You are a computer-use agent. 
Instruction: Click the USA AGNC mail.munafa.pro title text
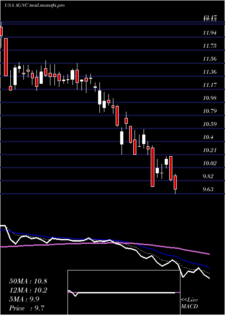[34, 5]
